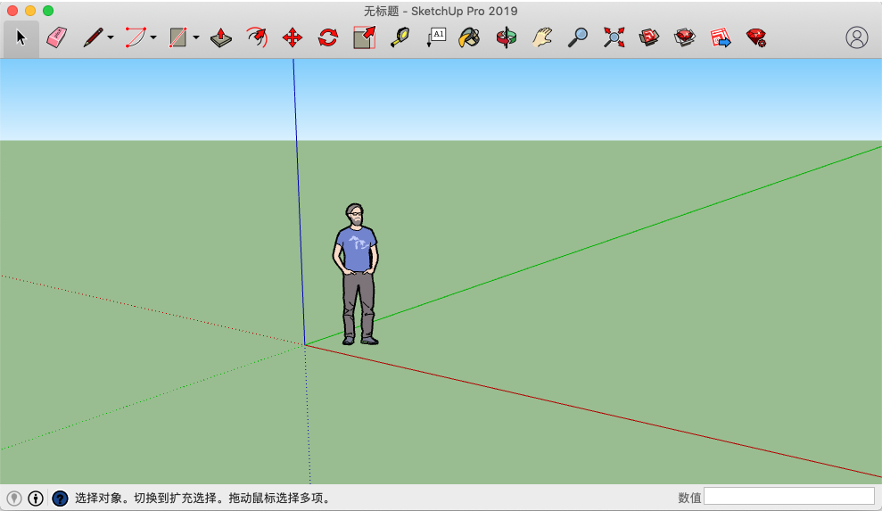The image size is (882, 511).
Task: Pick the Tape Measure tool
Action: click(x=400, y=37)
